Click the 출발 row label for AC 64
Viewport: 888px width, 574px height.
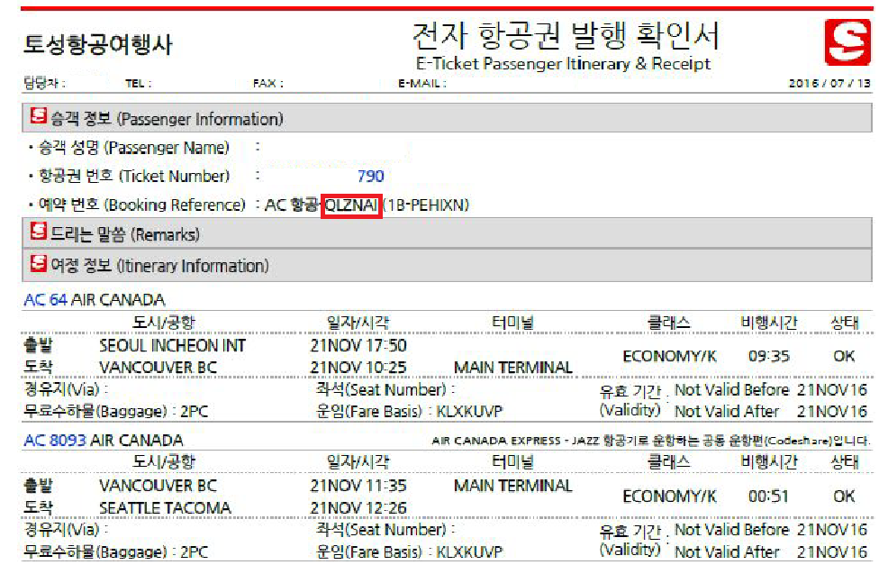tap(38, 346)
